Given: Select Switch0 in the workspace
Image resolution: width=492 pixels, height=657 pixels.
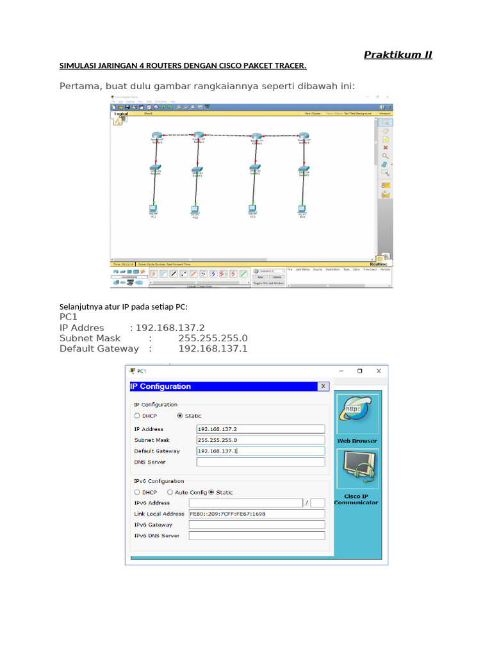Looking at the screenshot, I should point(155,168).
